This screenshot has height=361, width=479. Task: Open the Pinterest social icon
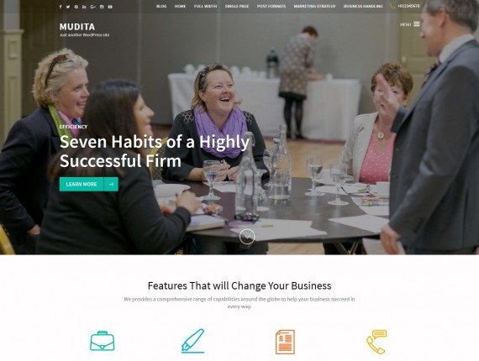coord(76,7)
